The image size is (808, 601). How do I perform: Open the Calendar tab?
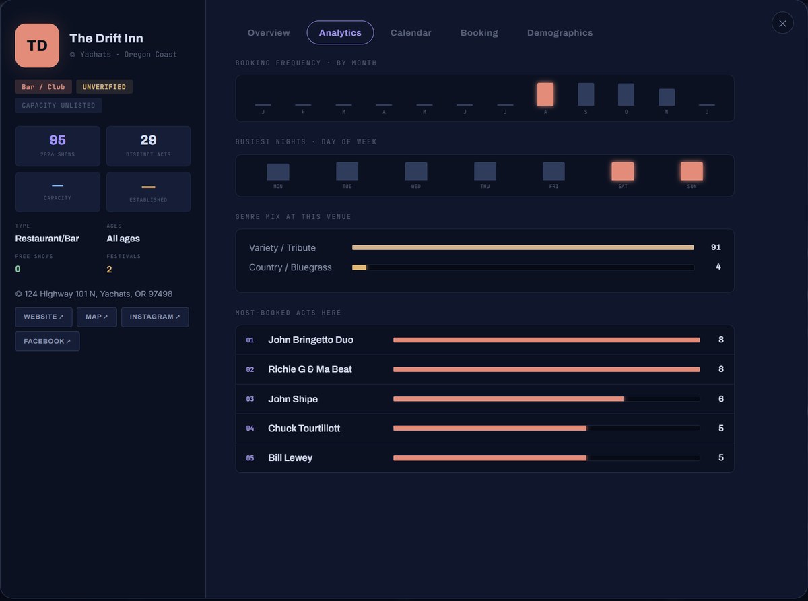411,32
